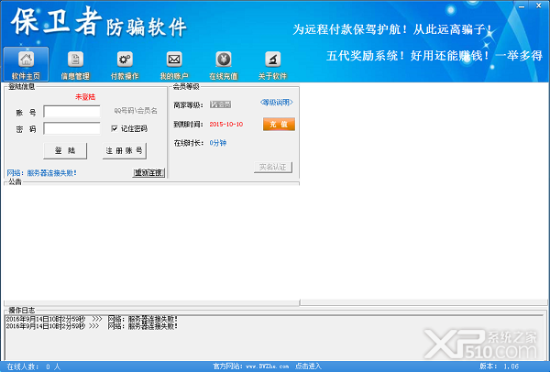This screenshot has width=550, height=372.
Task: Click the orange 充值 button
Action: coord(279,124)
